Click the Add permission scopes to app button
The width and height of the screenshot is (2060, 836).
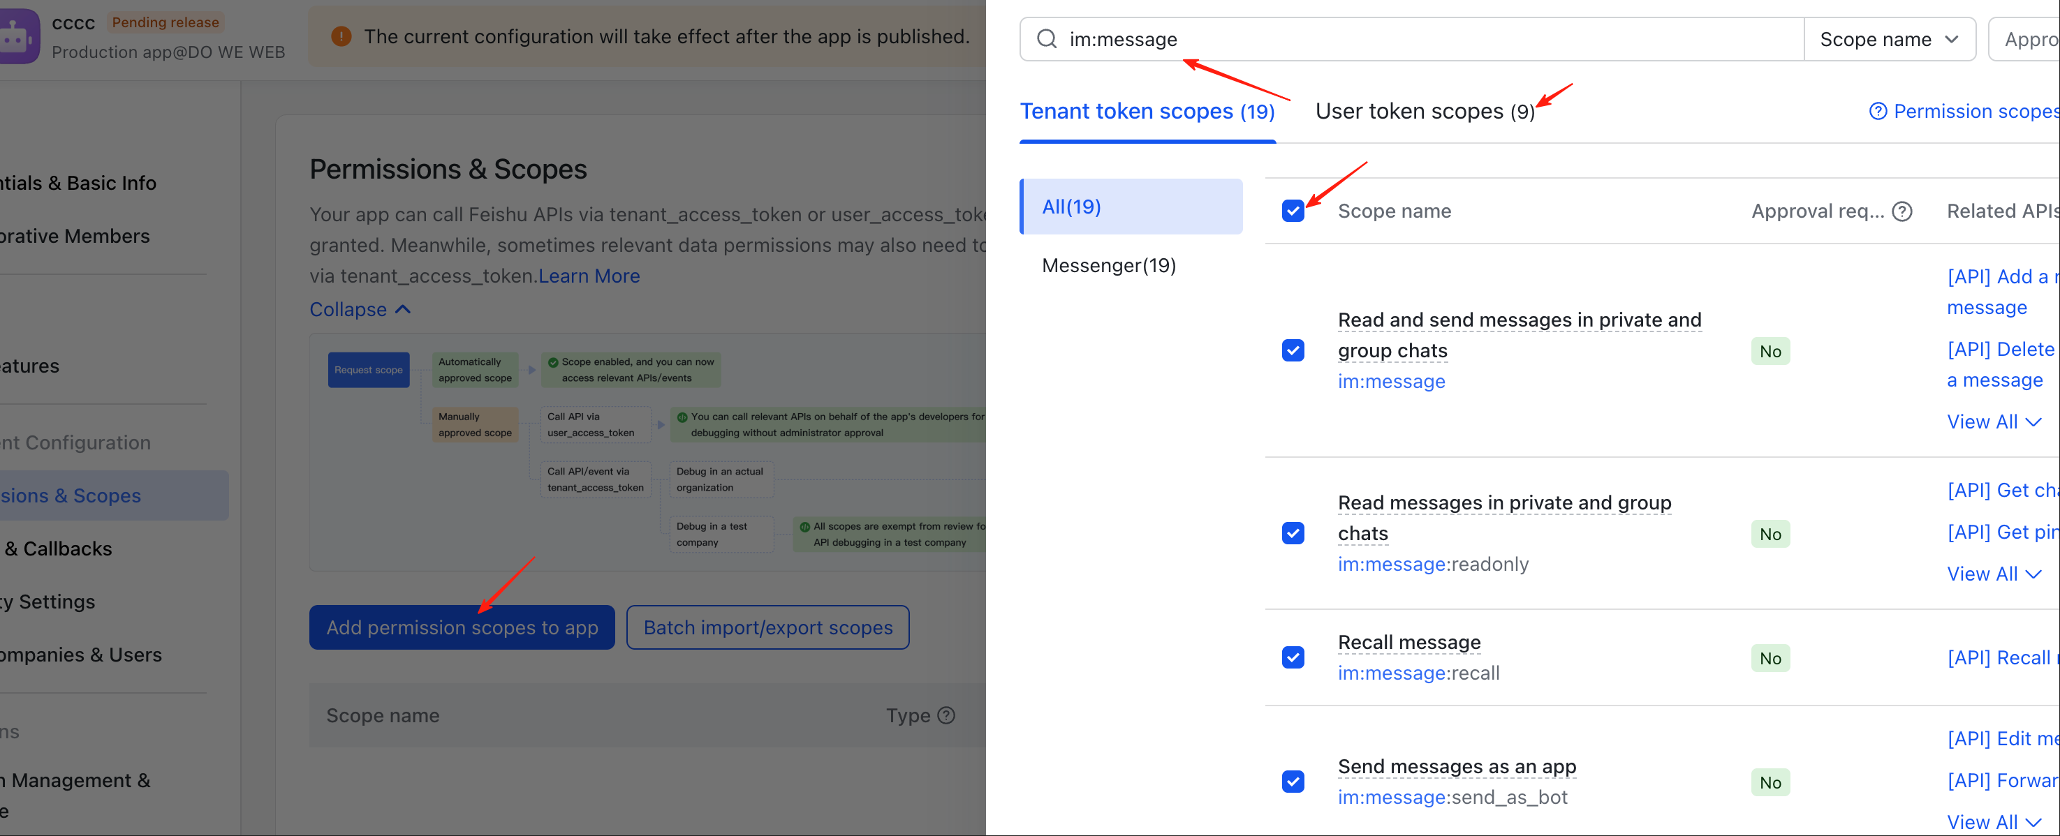pos(462,627)
